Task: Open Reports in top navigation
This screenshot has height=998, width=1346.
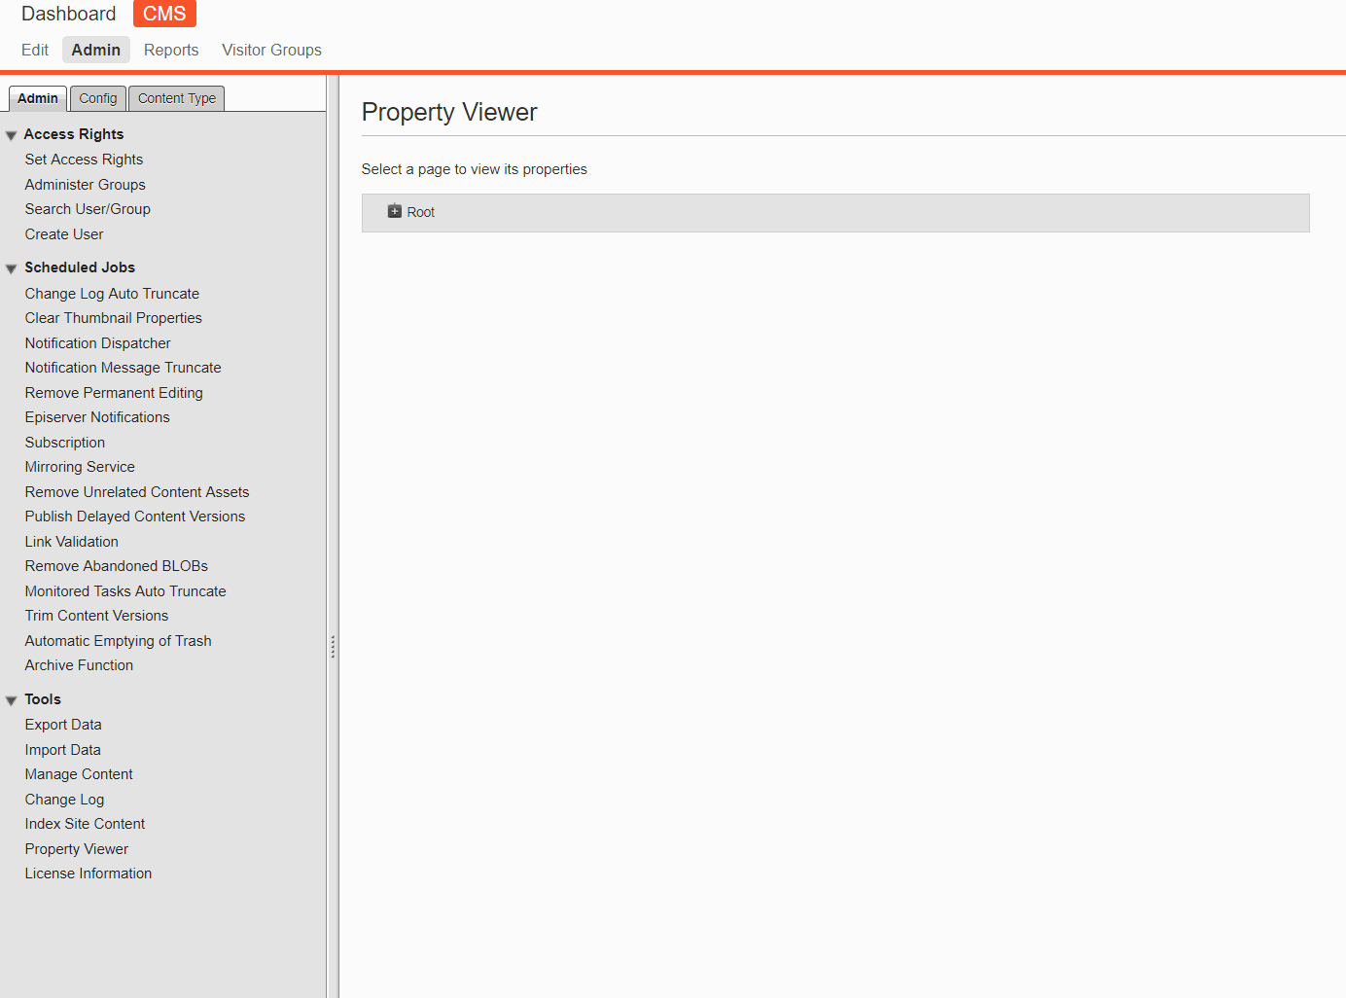Action: (x=171, y=50)
